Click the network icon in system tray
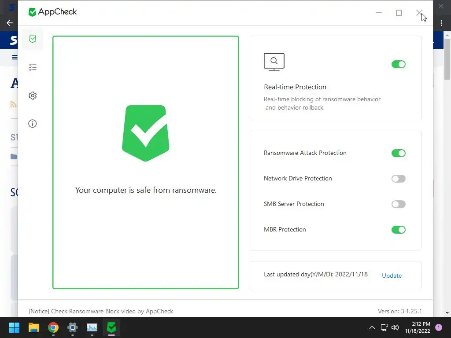The width and height of the screenshot is (451, 338). [x=384, y=327]
